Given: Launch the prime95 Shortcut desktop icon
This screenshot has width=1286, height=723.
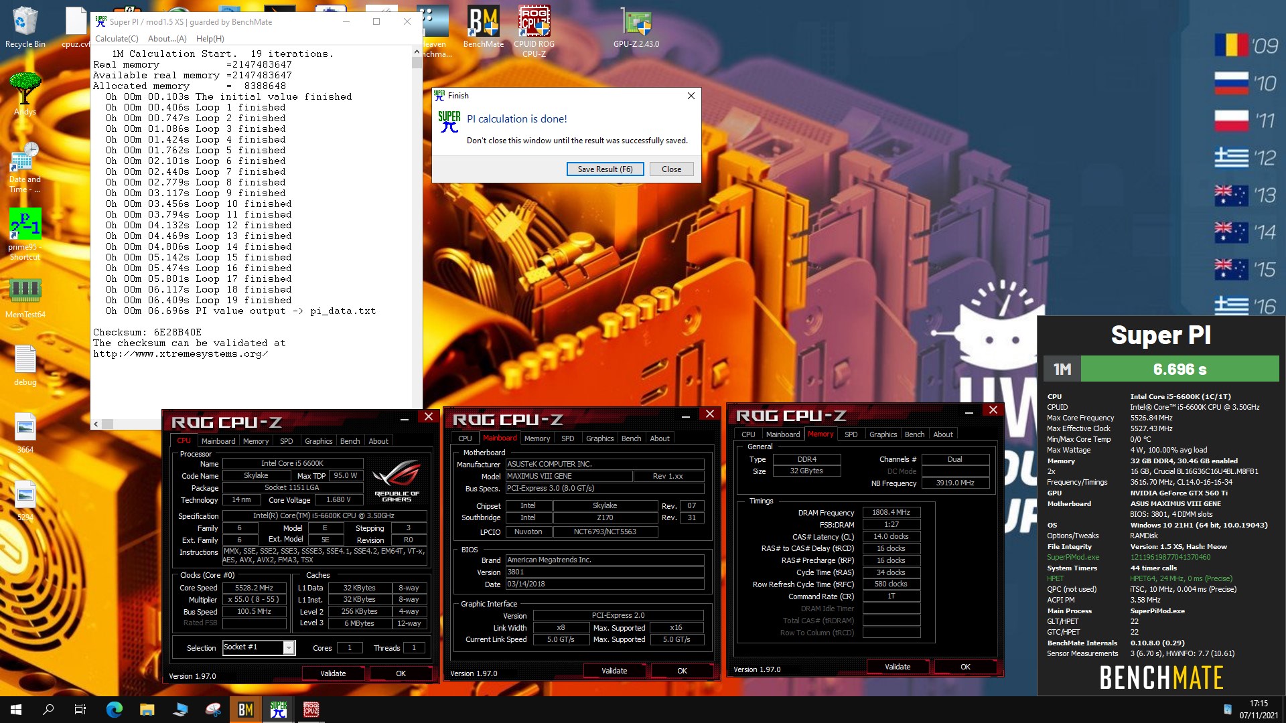Looking at the screenshot, I should (x=25, y=234).
